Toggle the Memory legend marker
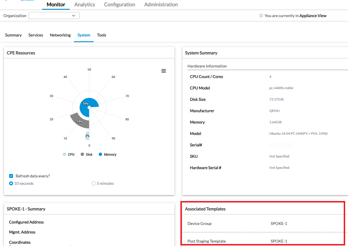348x246 pixels. [100, 154]
